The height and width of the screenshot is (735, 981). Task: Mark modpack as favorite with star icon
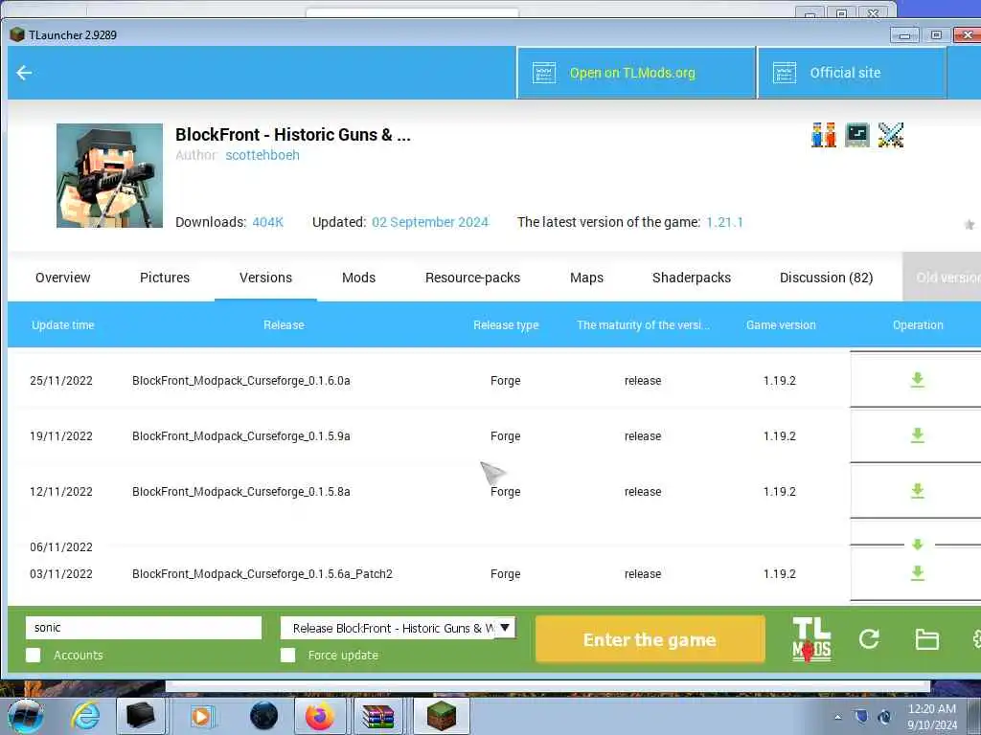970,224
